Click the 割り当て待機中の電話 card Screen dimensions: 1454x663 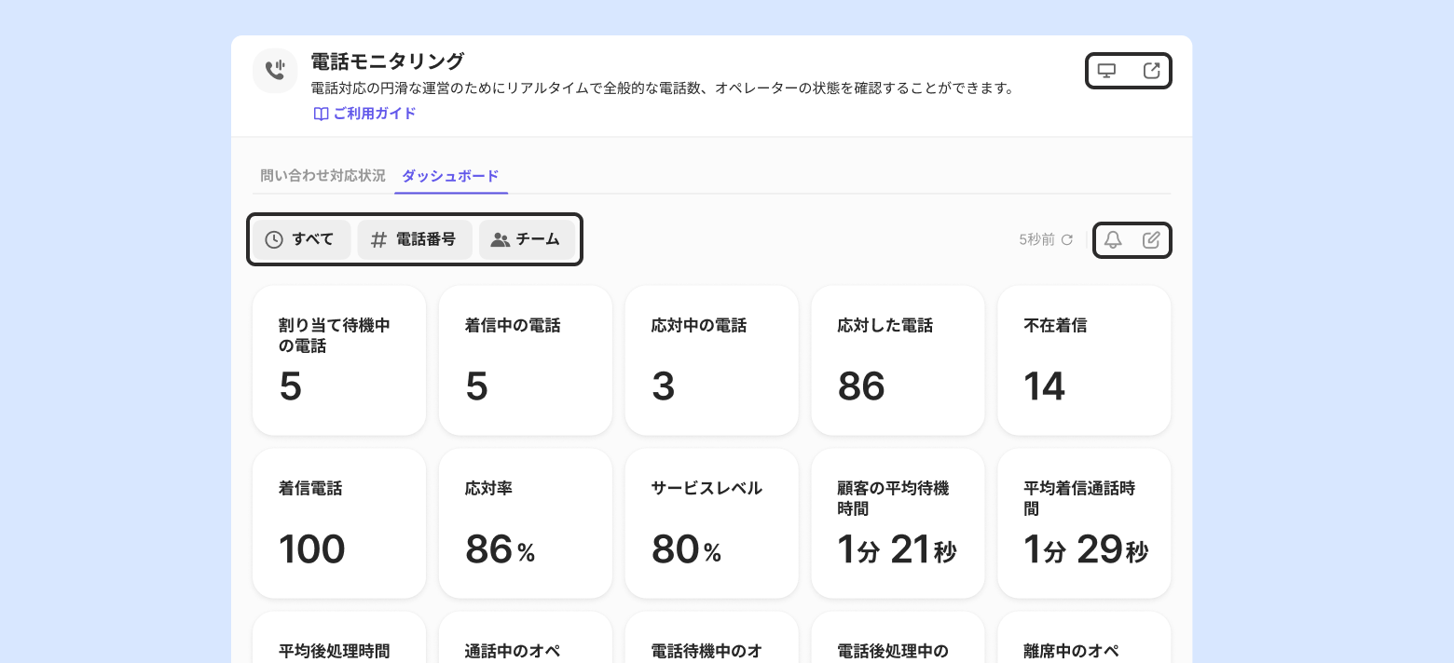339,360
